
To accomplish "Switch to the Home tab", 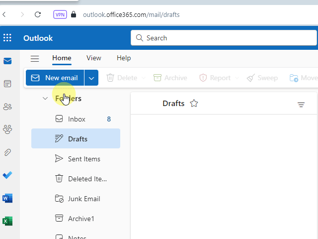I will [62, 58].
